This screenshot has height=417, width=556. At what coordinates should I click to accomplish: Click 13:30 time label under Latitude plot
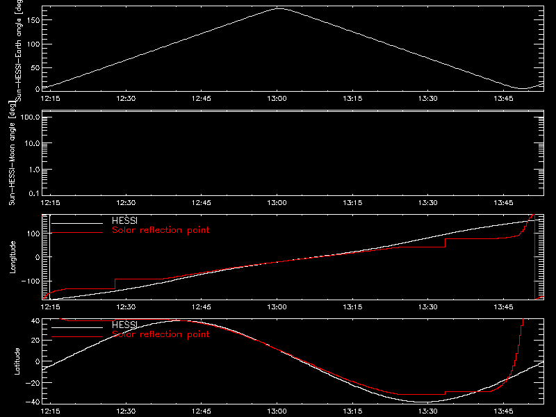coord(428,411)
